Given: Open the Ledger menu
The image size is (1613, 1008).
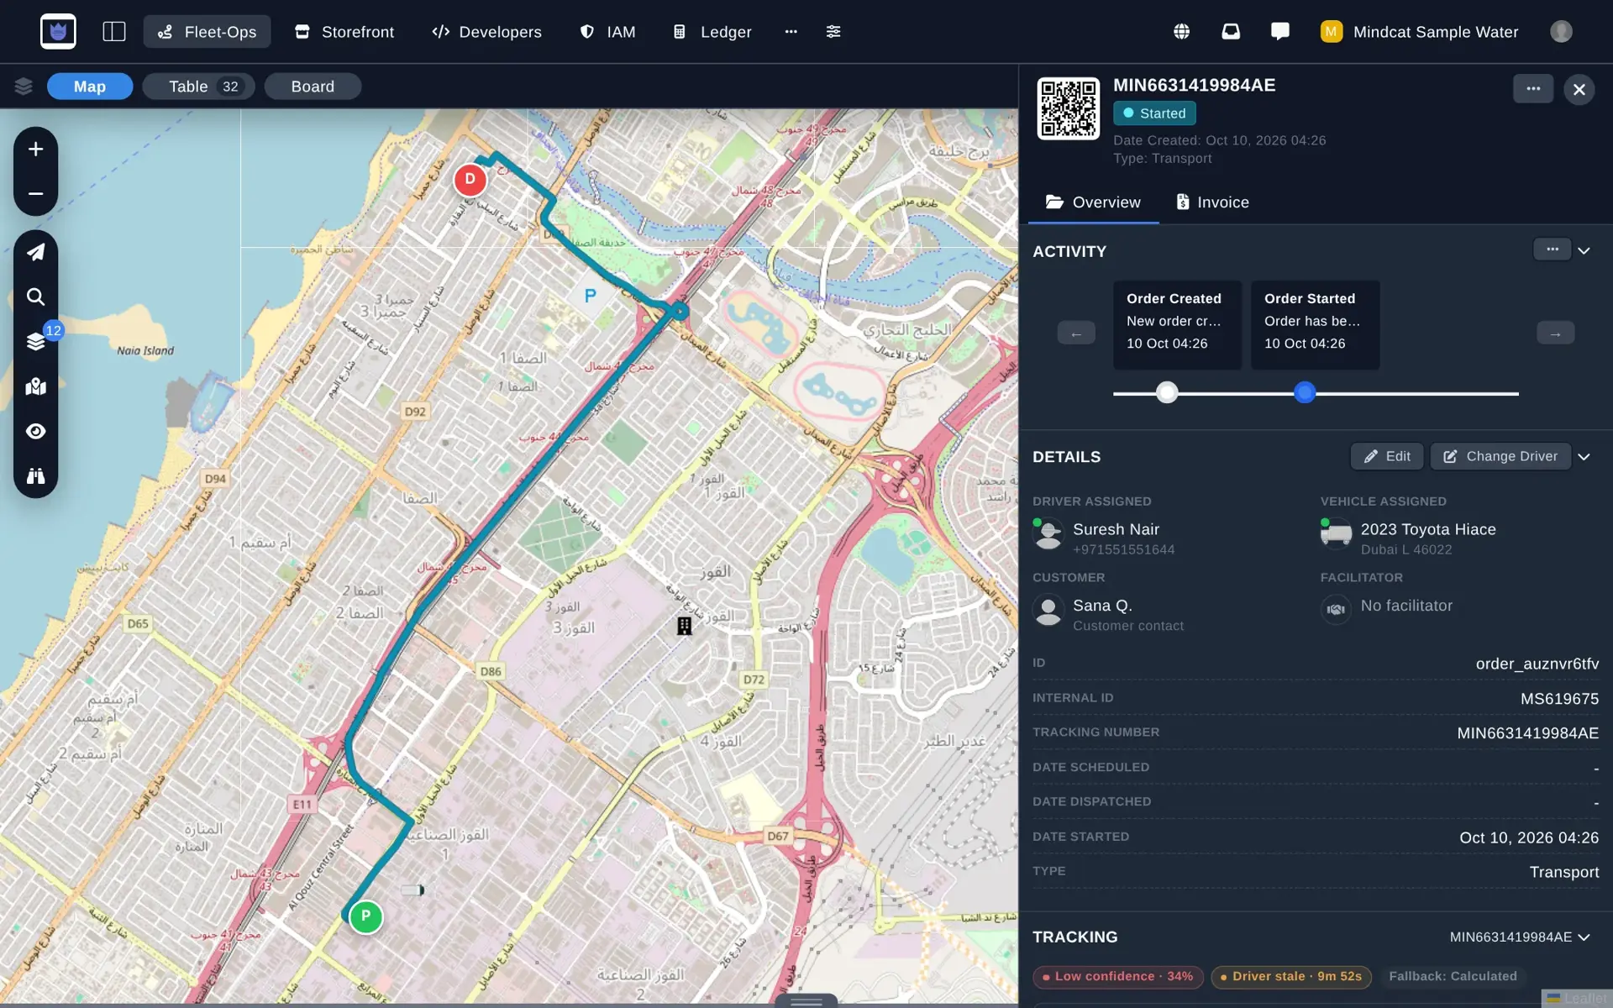Looking at the screenshot, I should click(x=712, y=32).
